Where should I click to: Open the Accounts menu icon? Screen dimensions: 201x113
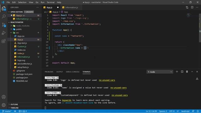pyautogui.click(x=4, y=97)
